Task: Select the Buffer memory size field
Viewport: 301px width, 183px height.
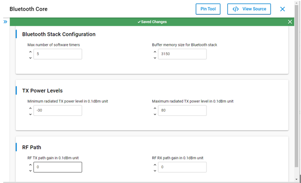Action: (183, 54)
